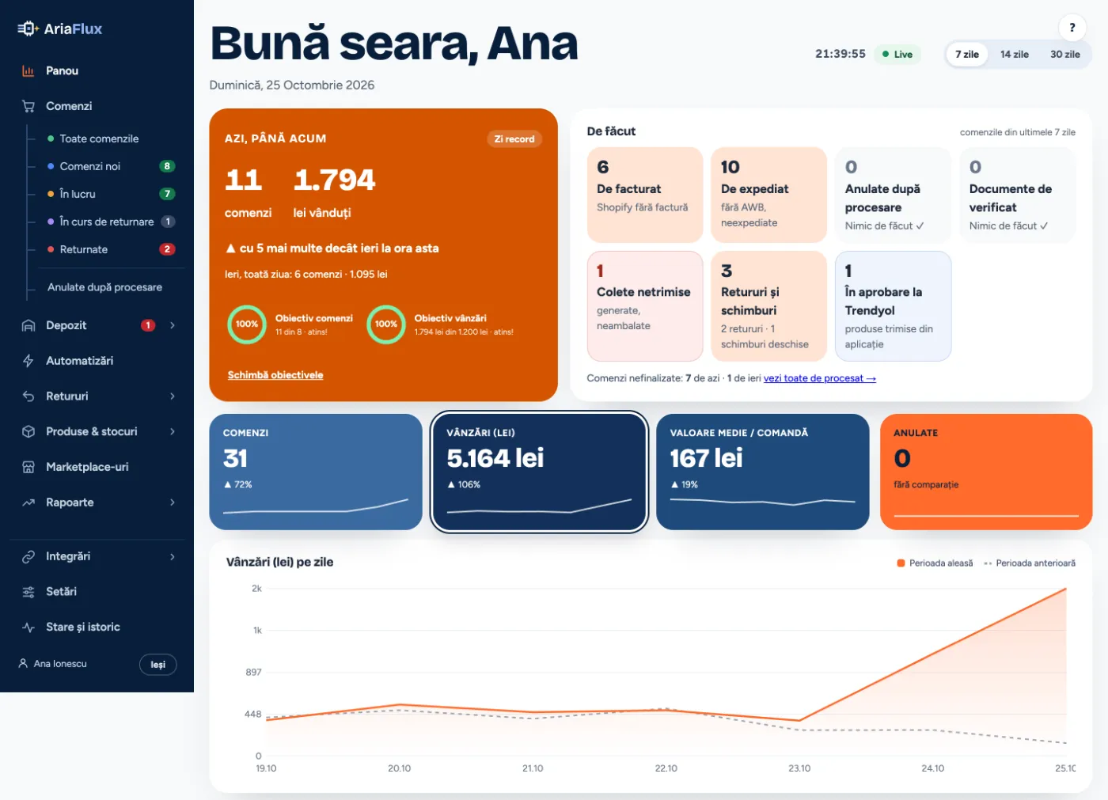
Task: Open În curs de returnare orders
Action: (x=111, y=222)
